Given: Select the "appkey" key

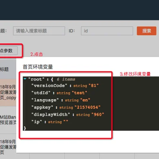Looking at the screenshot, I should 42,107.
